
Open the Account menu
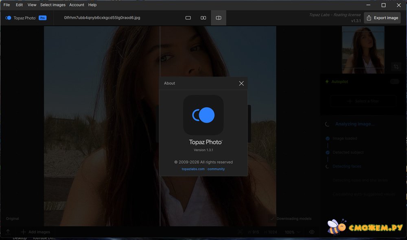(77, 5)
